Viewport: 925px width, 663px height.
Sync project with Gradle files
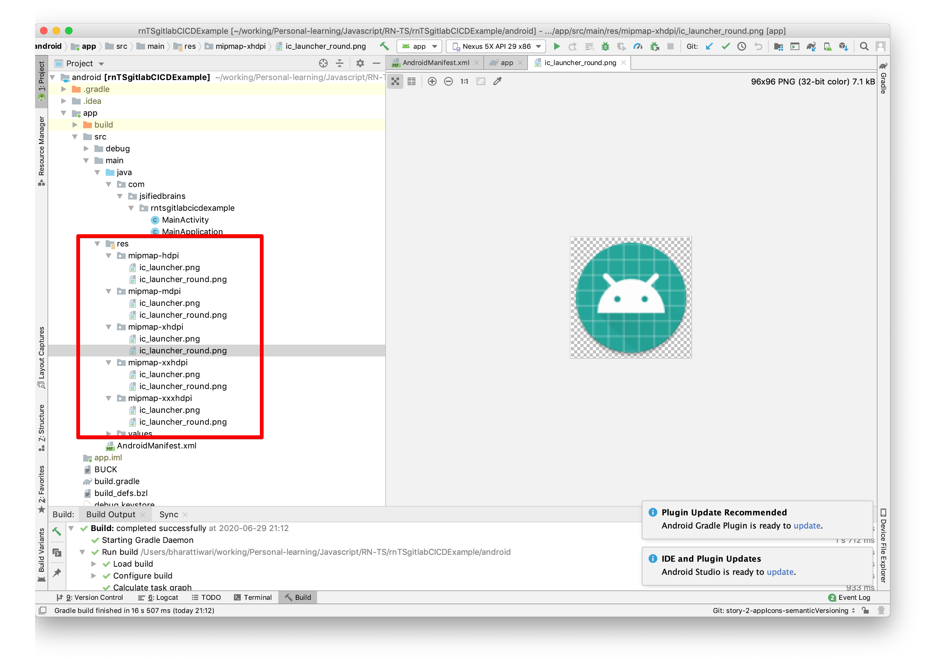coord(811,46)
